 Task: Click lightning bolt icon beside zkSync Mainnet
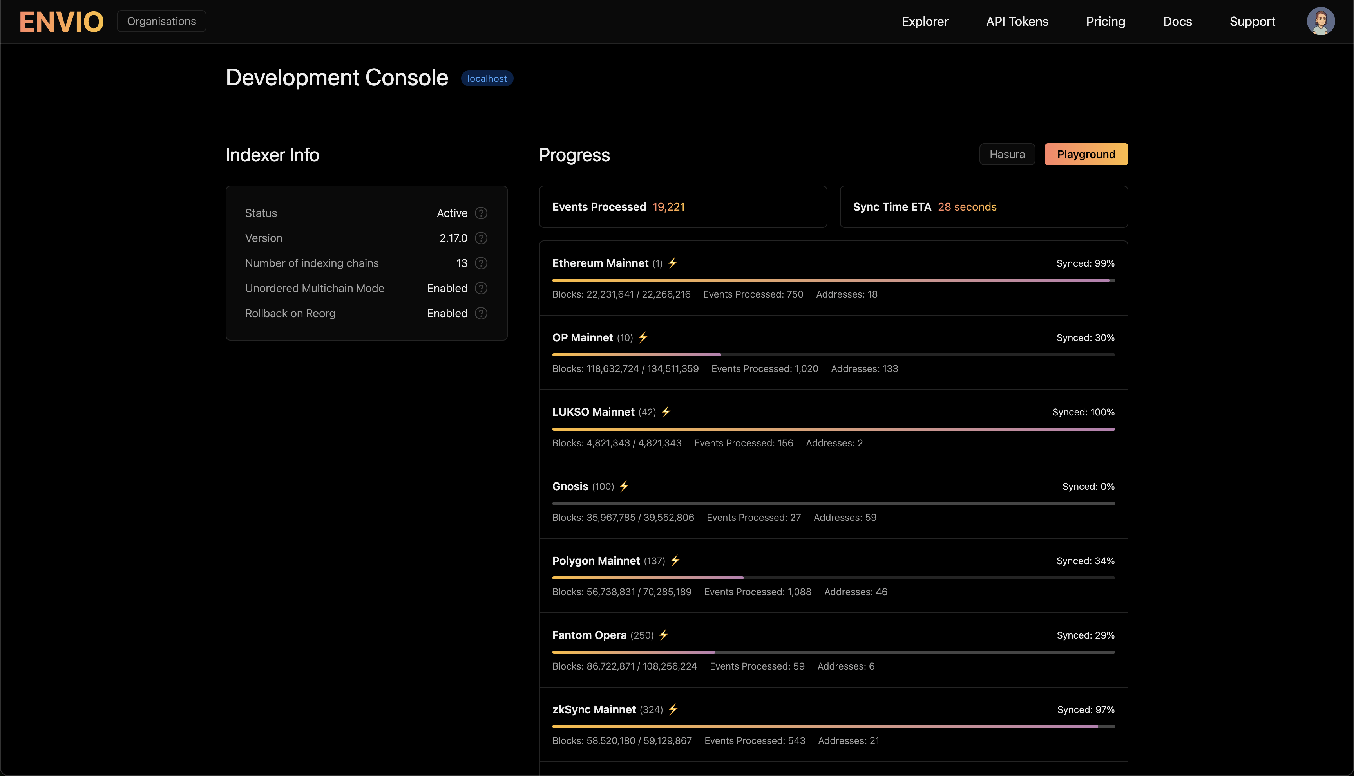click(673, 709)
